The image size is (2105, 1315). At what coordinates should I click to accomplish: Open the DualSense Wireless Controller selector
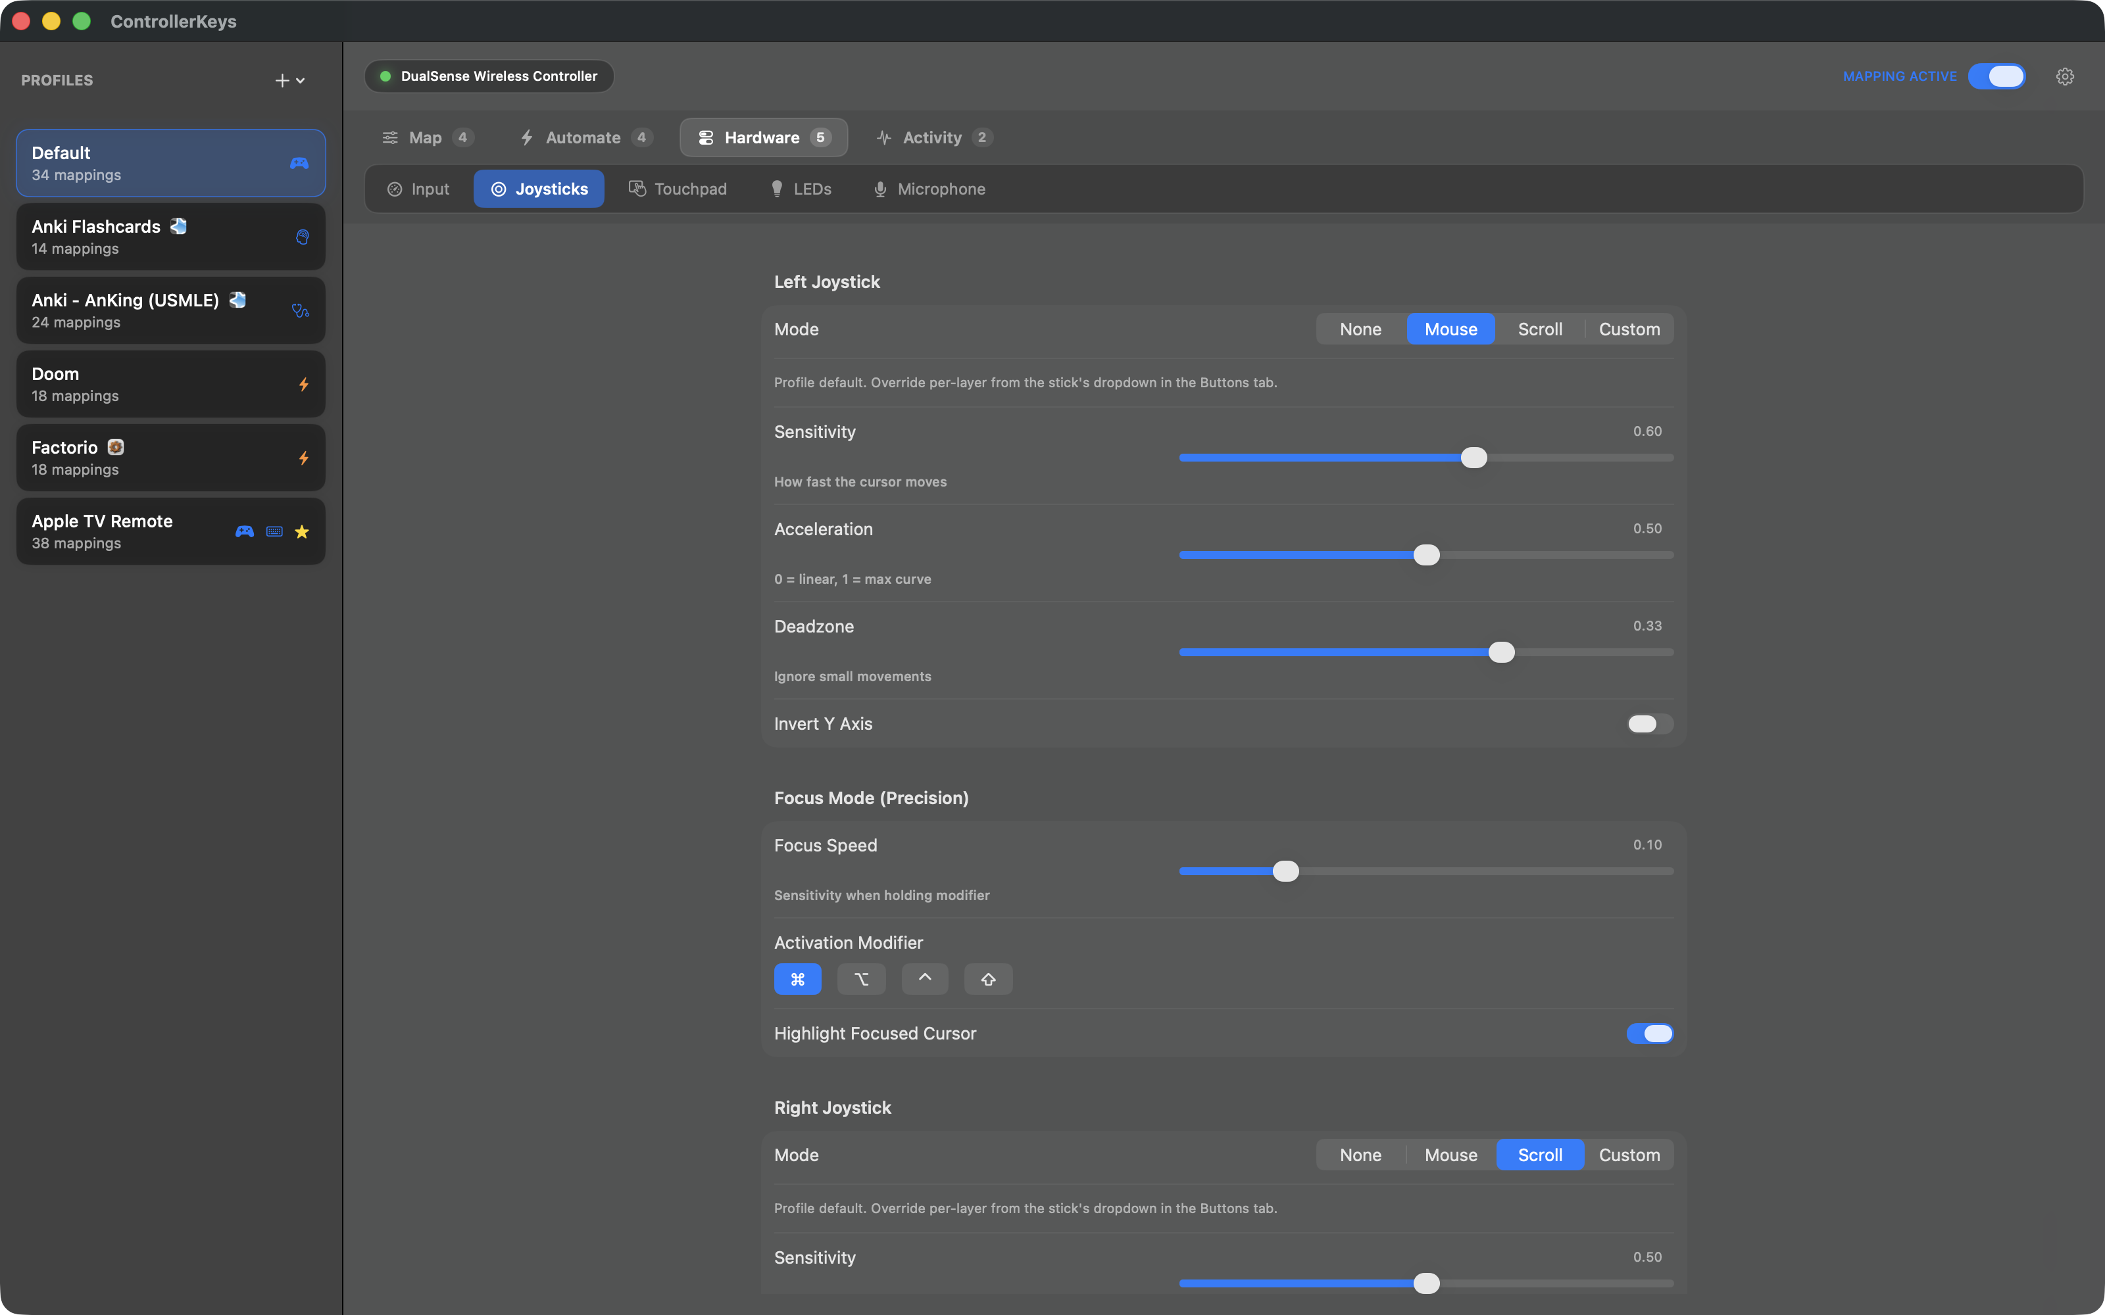(x=489, y=76)
